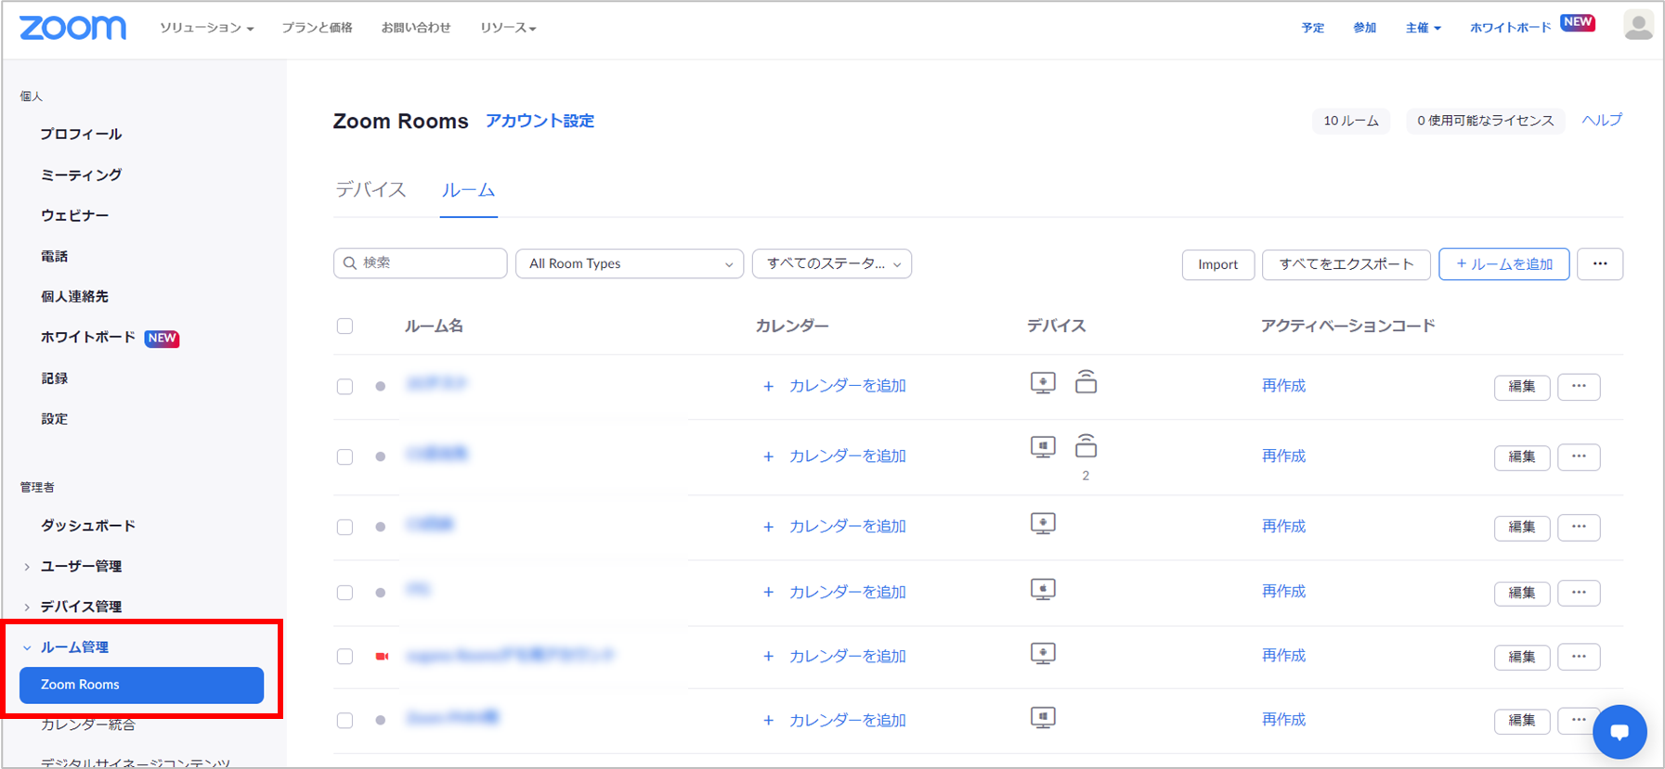Open プランと価格 in the top navigation
1665x769 pixels.
click(317, 28)
